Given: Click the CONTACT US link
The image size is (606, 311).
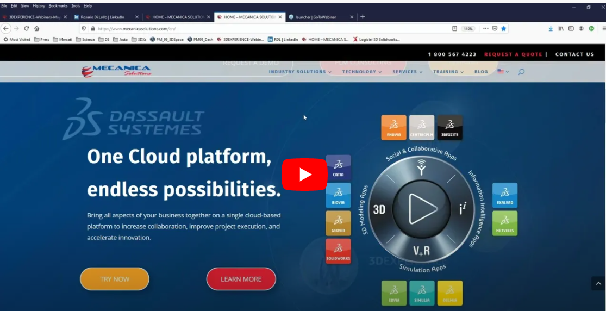Looking at the screenshot, I should [574, 54].
